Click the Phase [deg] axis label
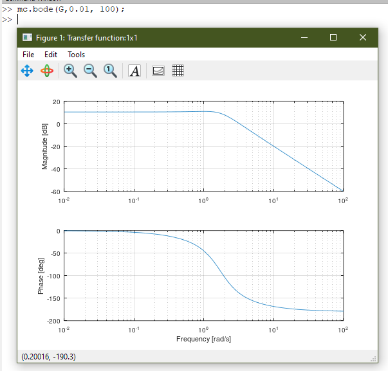 41,276
